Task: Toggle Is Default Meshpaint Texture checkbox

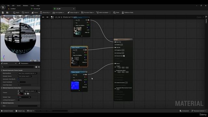Action: click(x=19, y=100)
